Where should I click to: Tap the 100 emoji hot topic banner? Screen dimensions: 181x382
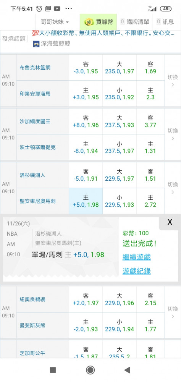point(103,33)
